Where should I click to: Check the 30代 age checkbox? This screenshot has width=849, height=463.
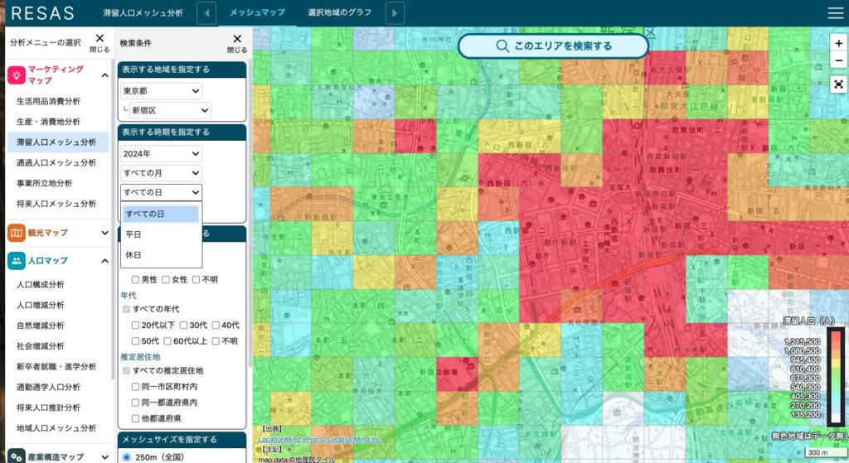pyautogui.click(x=184, y=326)
